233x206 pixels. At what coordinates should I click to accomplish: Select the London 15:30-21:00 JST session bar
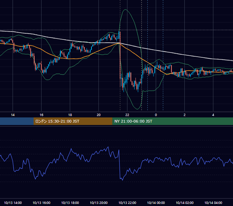[73, 121]
